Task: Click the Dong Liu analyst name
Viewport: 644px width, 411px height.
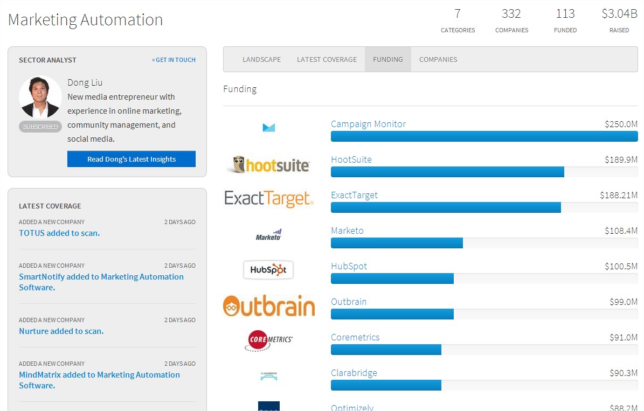Action: (x=85, y=82)
